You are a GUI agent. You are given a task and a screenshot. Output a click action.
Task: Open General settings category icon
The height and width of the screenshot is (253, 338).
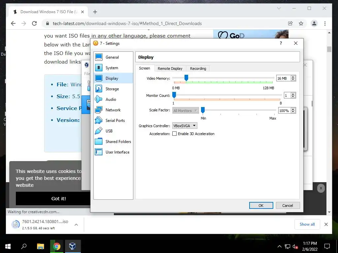pyautogui.click(x=99, y=57)
